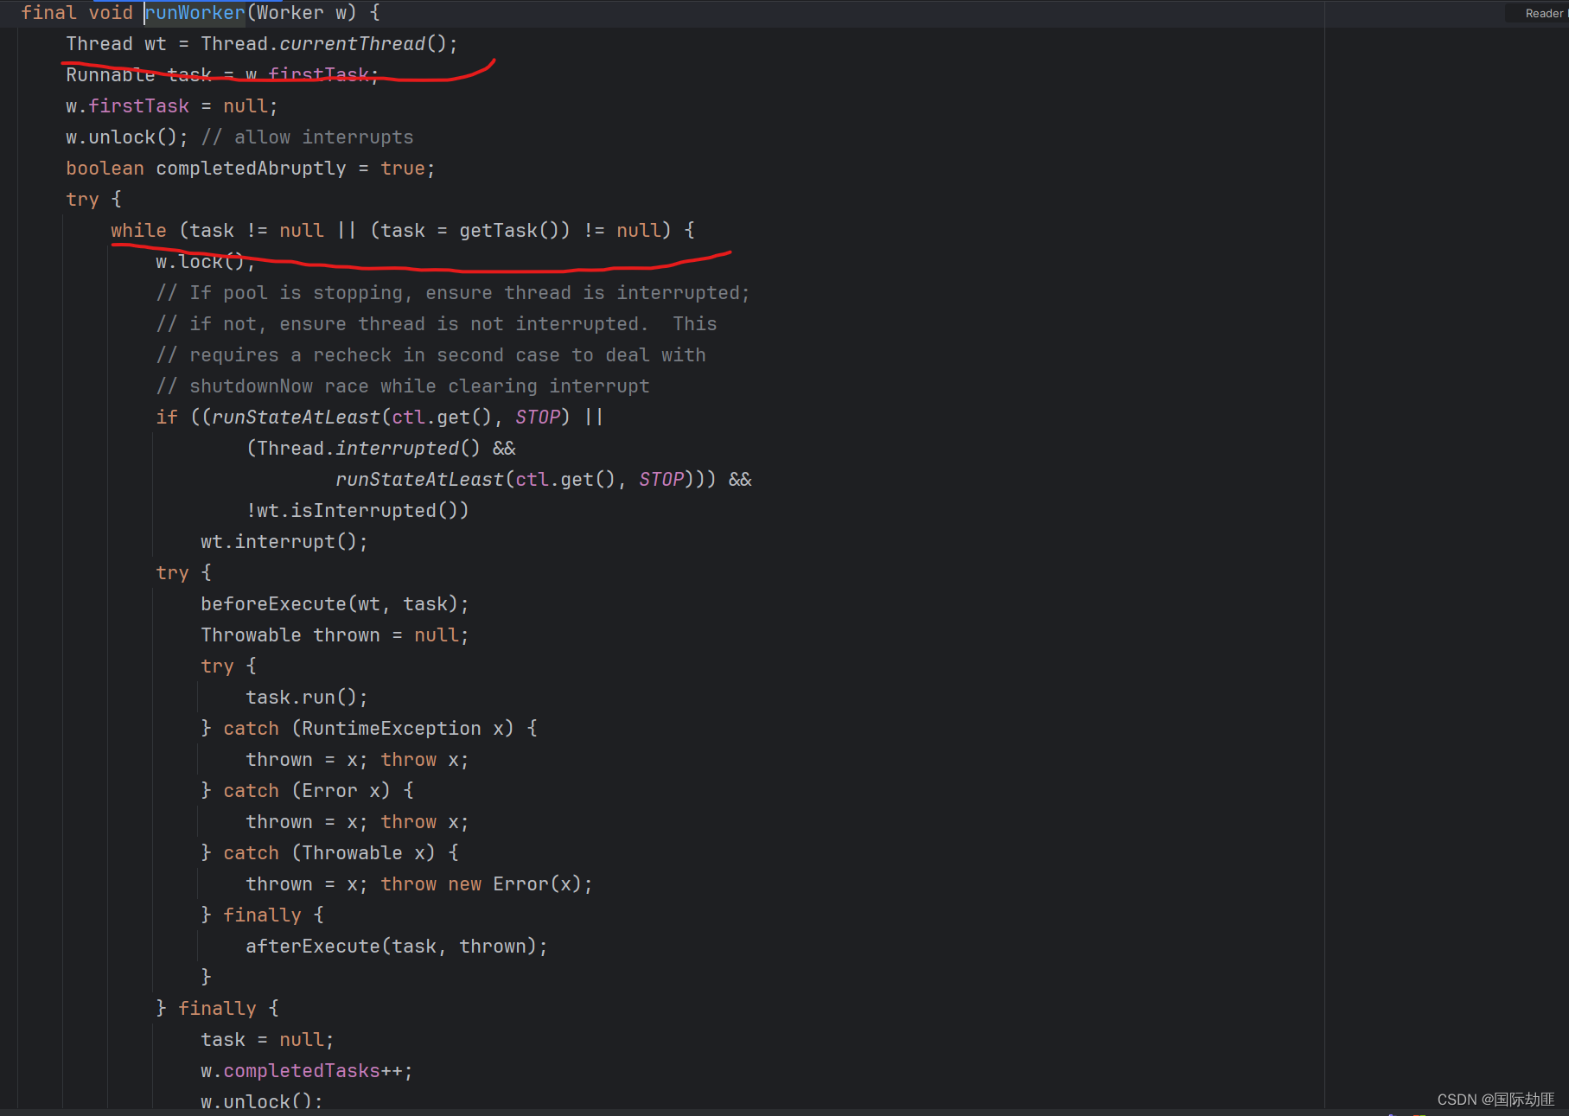This screenshot has height=1116, width=1569.
Task: Click 'task = null;' line
Action: [267, 1040]
